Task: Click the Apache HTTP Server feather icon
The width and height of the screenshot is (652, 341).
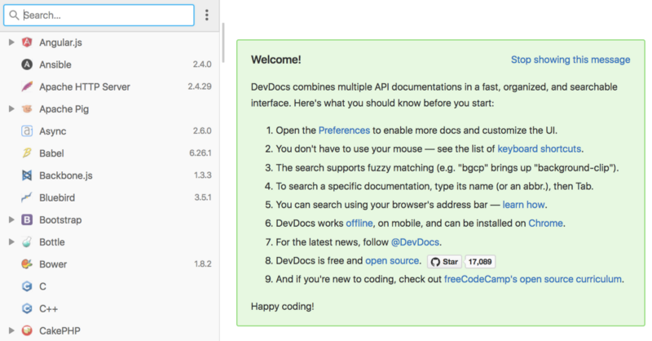Action: [x=27, y=86]
